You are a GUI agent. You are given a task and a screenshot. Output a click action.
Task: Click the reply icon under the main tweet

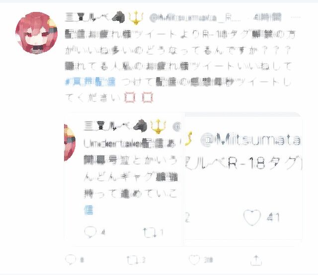point(71,260)
